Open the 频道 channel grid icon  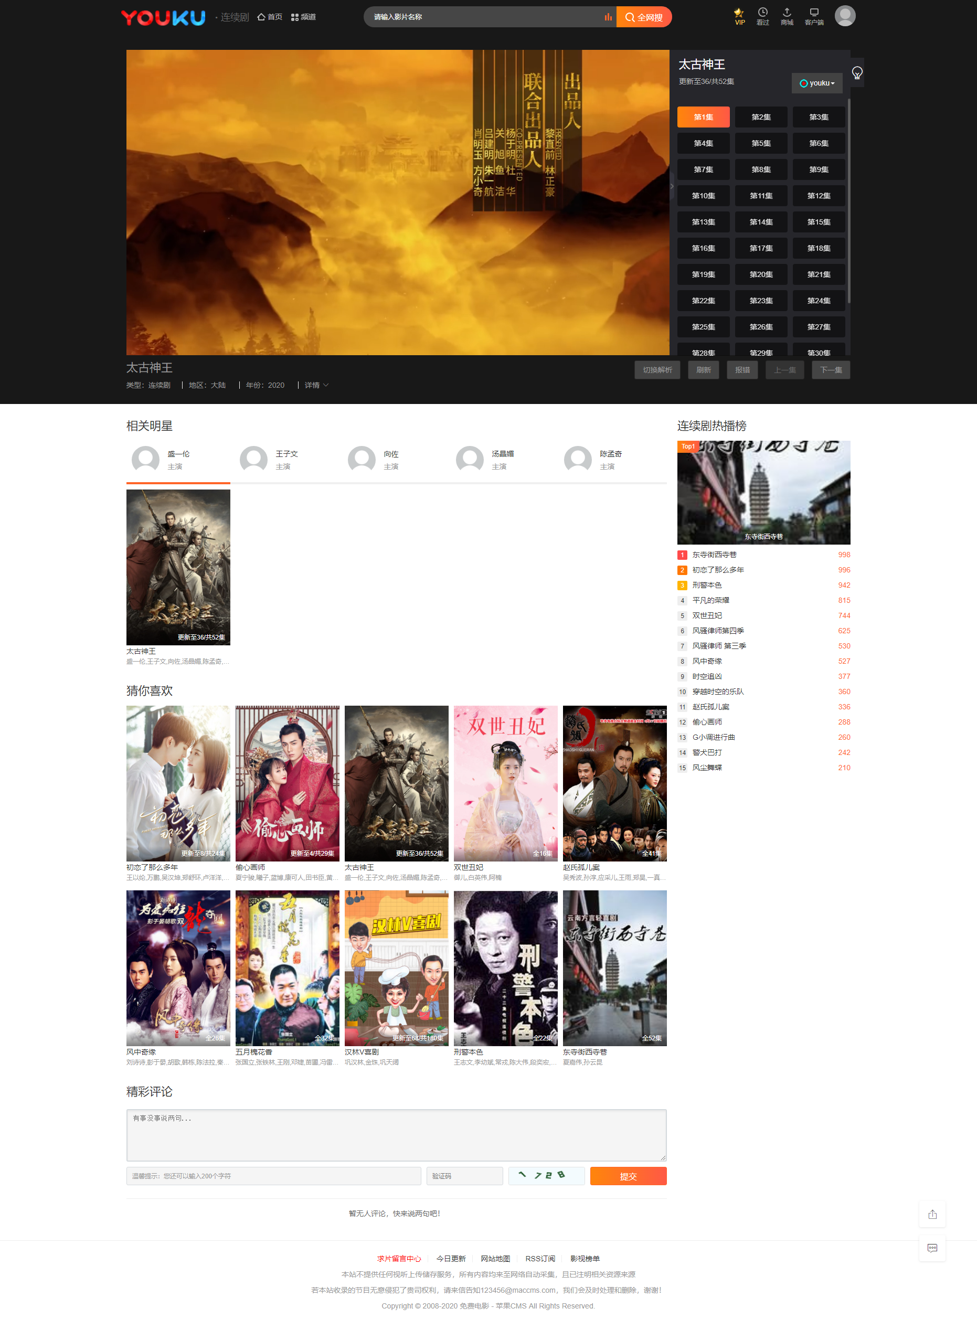pos(303,17)
